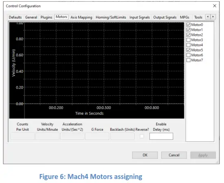
Task: Click the OK button
Action: (x=145, y=155)
